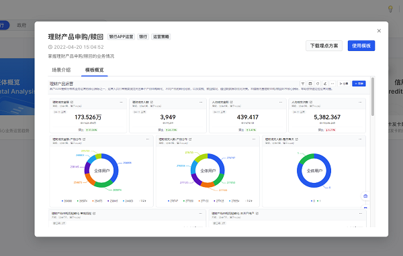Image resolution: width=403 pixels, height=256 pixels.
Task: Toggle orange legend entry in five-color donut
Action: 204,201
